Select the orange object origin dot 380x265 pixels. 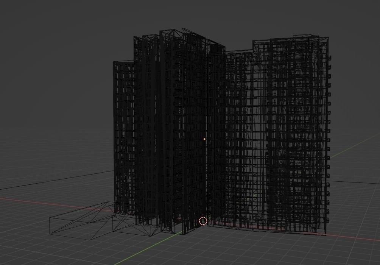204,139
